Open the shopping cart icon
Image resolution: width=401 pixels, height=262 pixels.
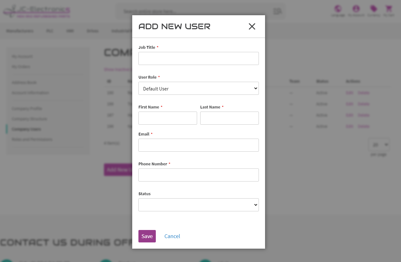pos(389,9)
